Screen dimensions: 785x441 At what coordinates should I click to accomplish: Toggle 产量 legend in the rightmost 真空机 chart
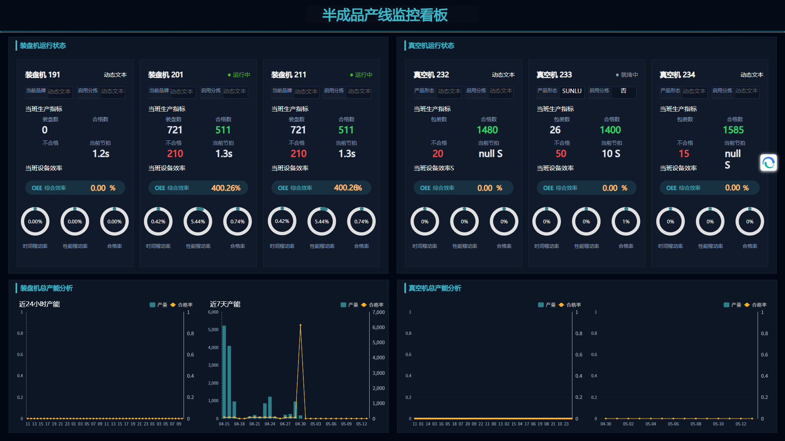[732, 305]
